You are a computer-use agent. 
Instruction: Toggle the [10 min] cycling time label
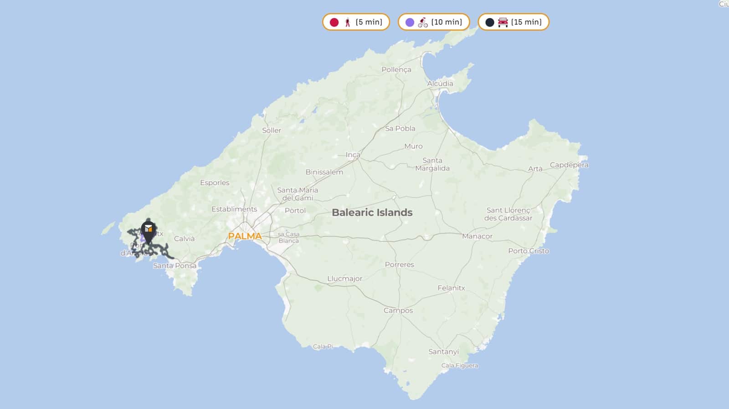click(x=447, y=22)
